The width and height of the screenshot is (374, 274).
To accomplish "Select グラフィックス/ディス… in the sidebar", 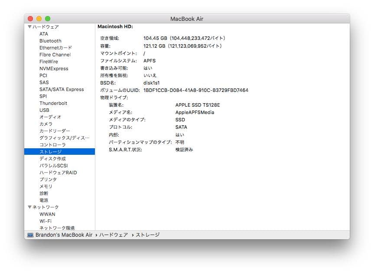I will 65,138.
